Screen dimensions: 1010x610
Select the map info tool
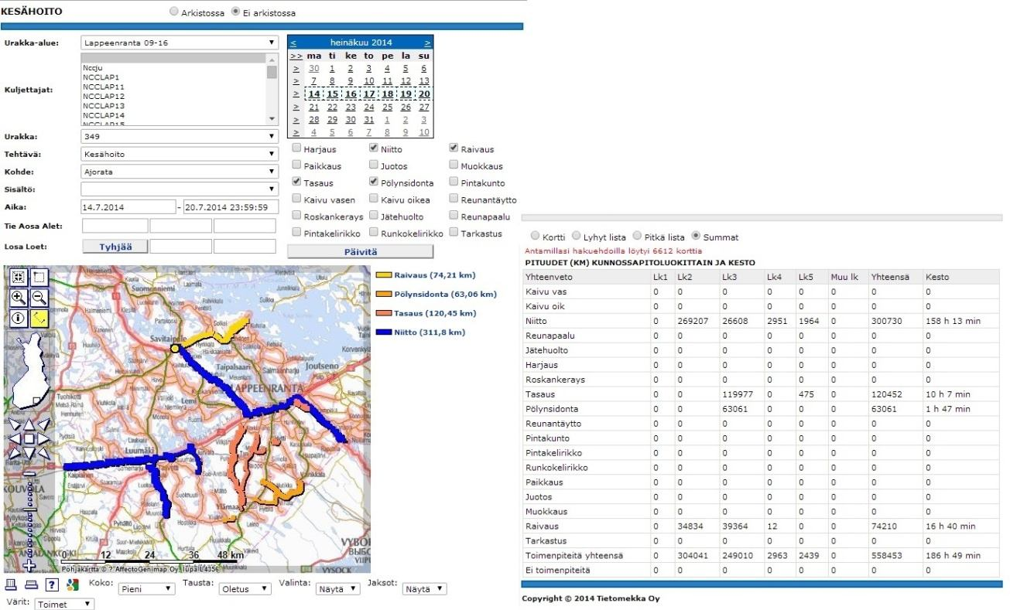coord(19,317)
